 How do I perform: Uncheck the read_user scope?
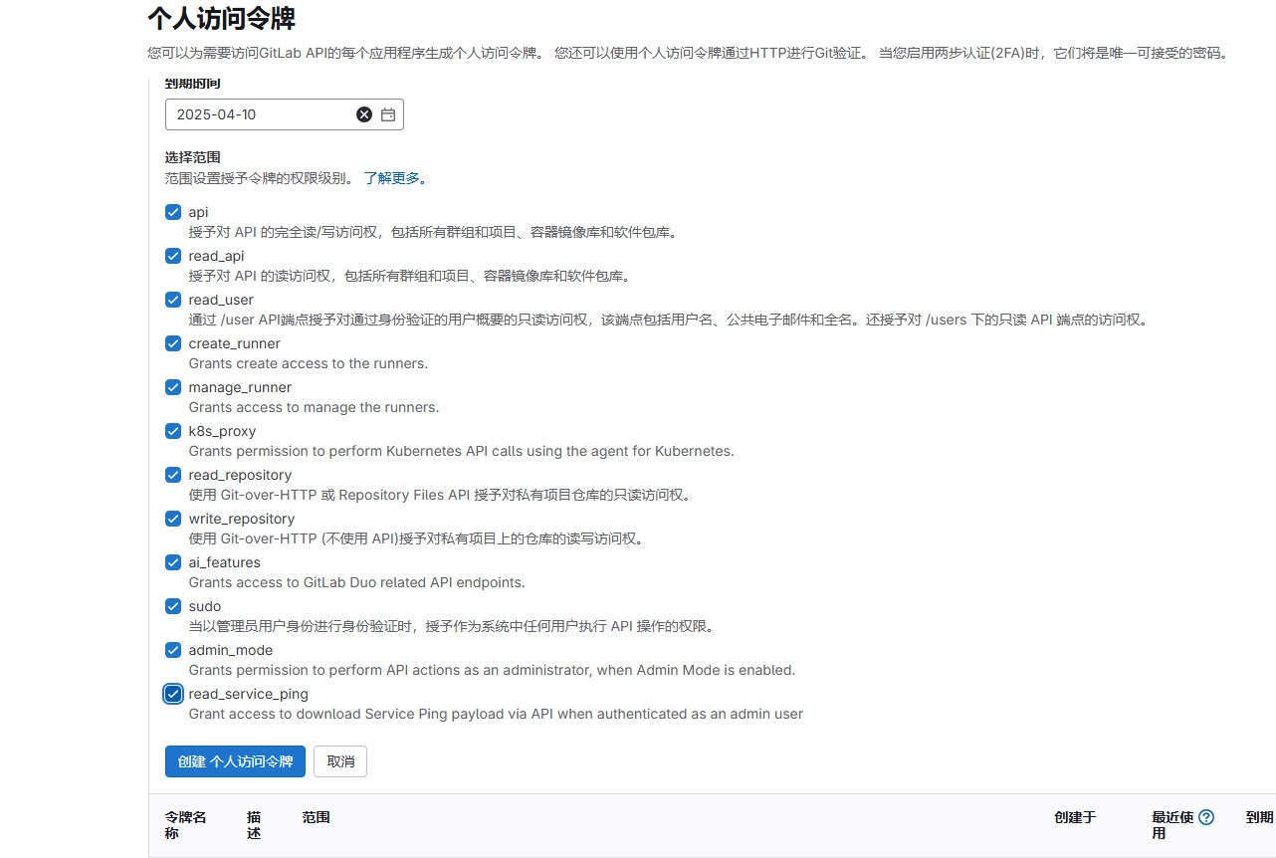pos(173,300)
